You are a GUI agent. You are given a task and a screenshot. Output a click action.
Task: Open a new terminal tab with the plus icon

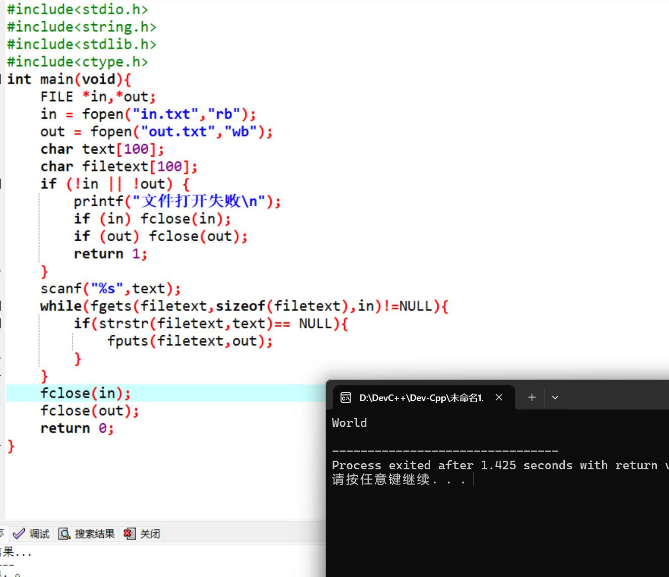[x=531, y=397]
